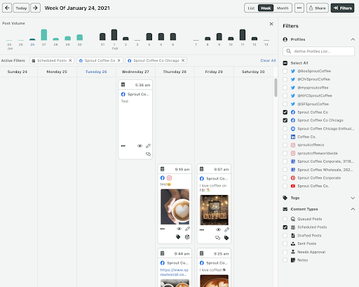359x287 pixels.
Task: Preview the 9:07 am post with eye icon
Action: point(218,229)
